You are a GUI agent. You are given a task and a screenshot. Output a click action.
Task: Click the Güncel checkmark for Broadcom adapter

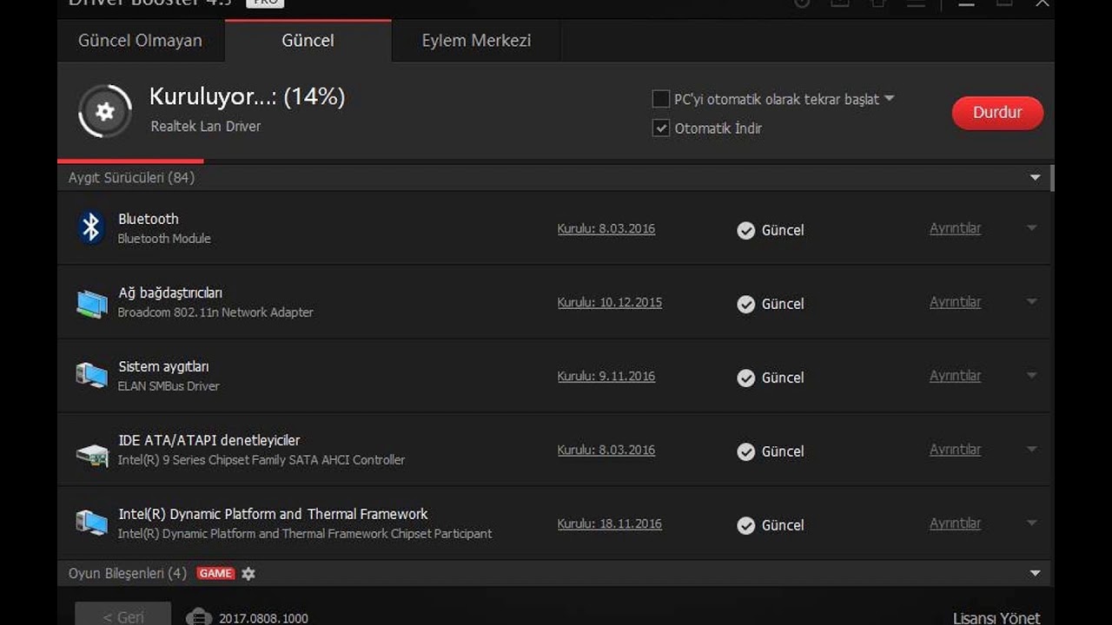coord(745,304)
